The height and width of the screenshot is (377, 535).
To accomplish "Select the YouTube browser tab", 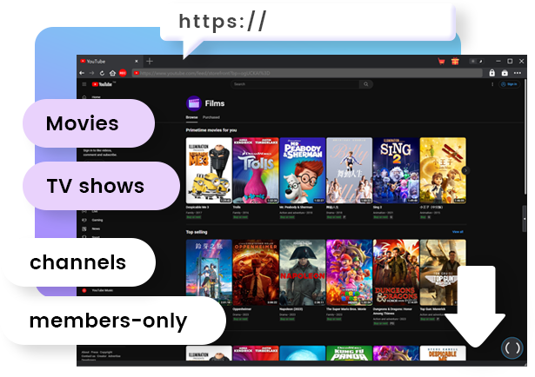I will tap(110, 62).
